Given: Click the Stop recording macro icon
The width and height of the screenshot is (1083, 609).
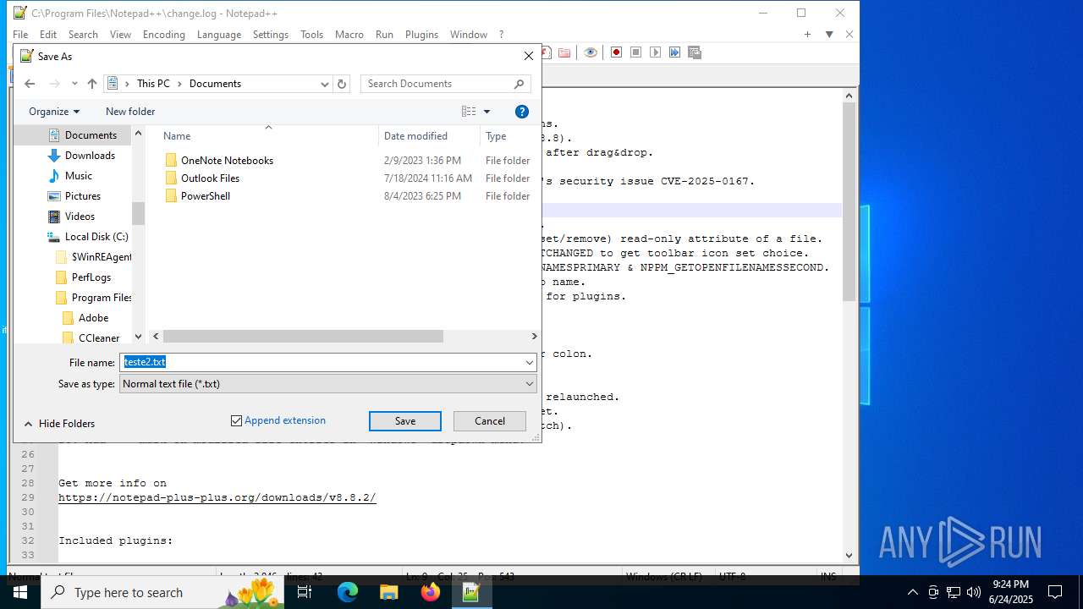Looking at the screenshot, I should point(636,52).
